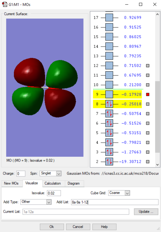The width and height of the screenshot is (161, 232).
Task: Toggle surface marker for MO 6
Action: (x=147, y=123)
